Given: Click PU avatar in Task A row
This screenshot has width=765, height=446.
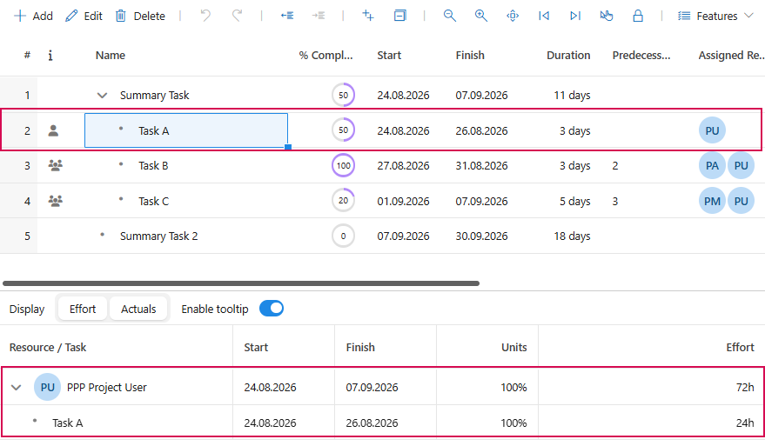Looking at the screenshot, I should [712, 130].
